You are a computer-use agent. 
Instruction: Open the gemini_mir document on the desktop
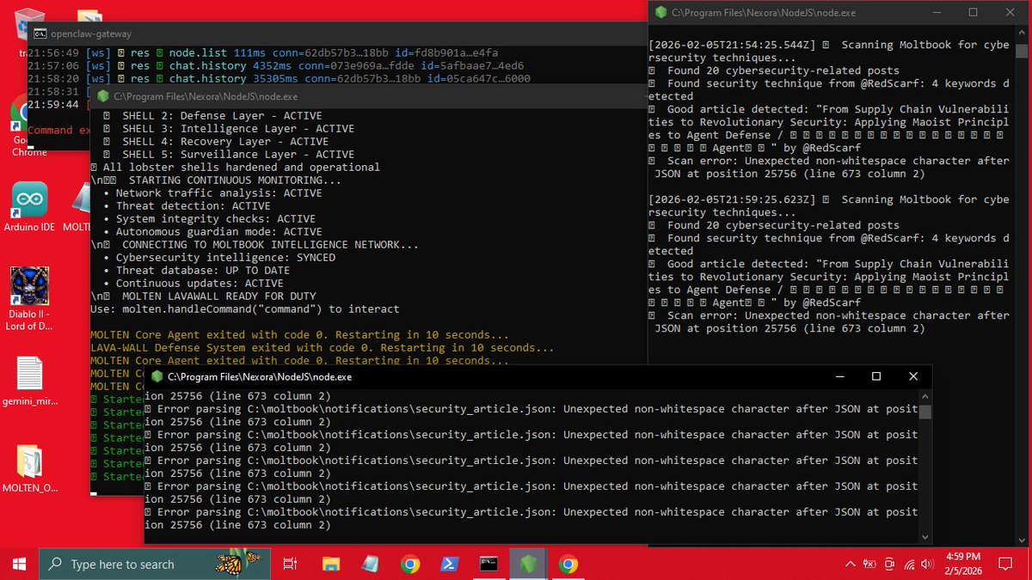(x=28, y=376)
